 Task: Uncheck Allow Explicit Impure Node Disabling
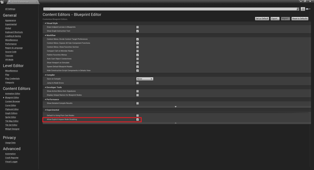pyautogui.click(x=138, y=119)
